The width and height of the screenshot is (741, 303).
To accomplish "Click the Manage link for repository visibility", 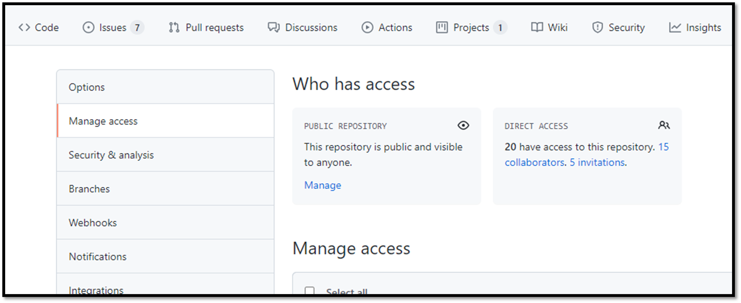I will click(x=323, y=185).
